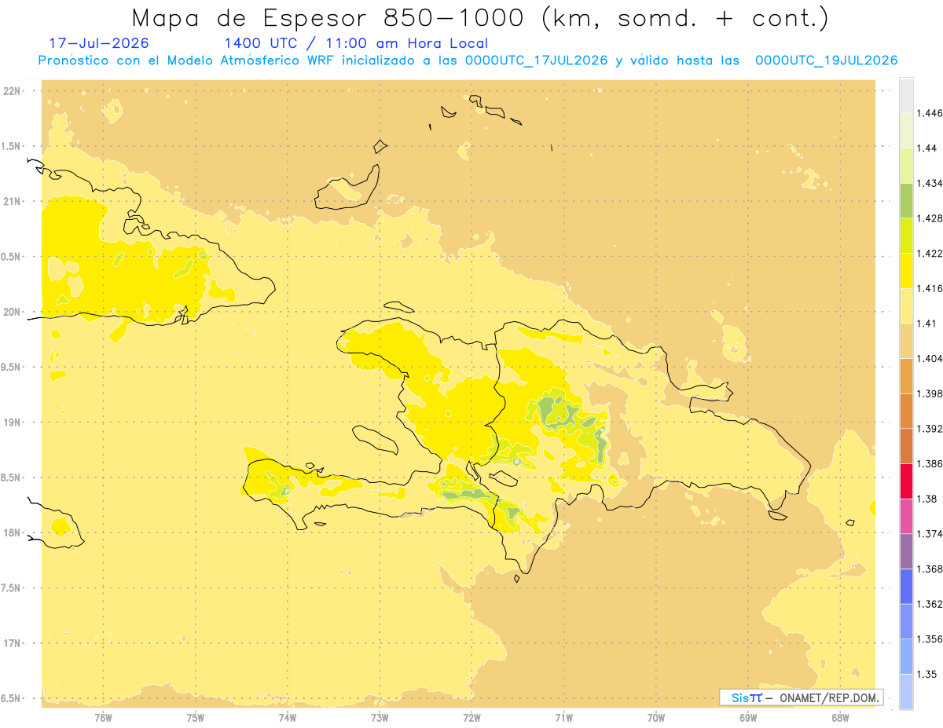
Task: Click the colorbar value '1.41'
Action: pos(927,324)
